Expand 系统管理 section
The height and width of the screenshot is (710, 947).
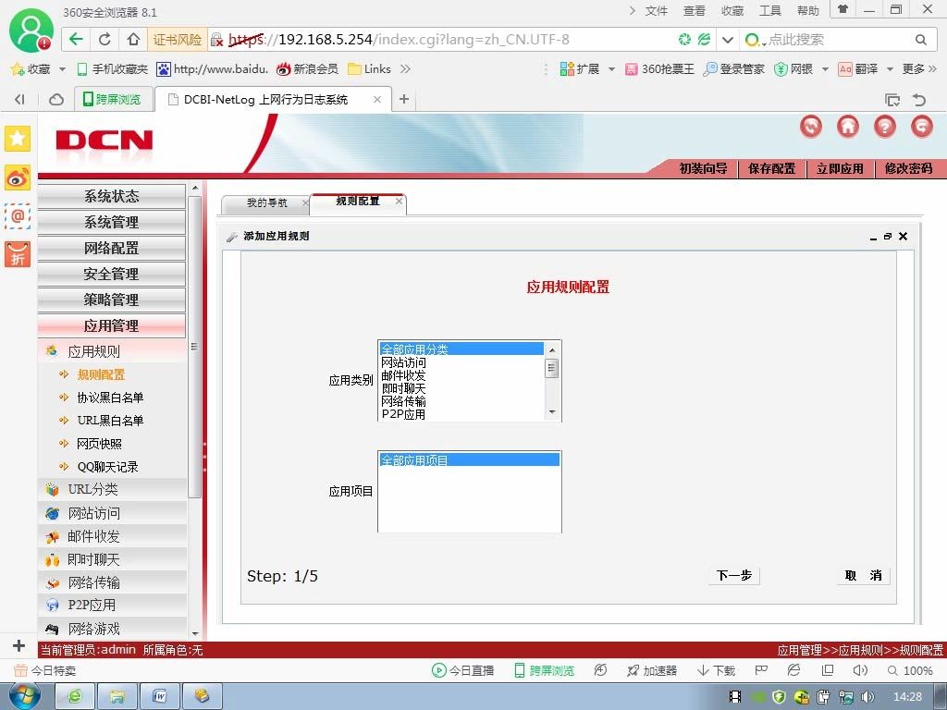(112, 222)
